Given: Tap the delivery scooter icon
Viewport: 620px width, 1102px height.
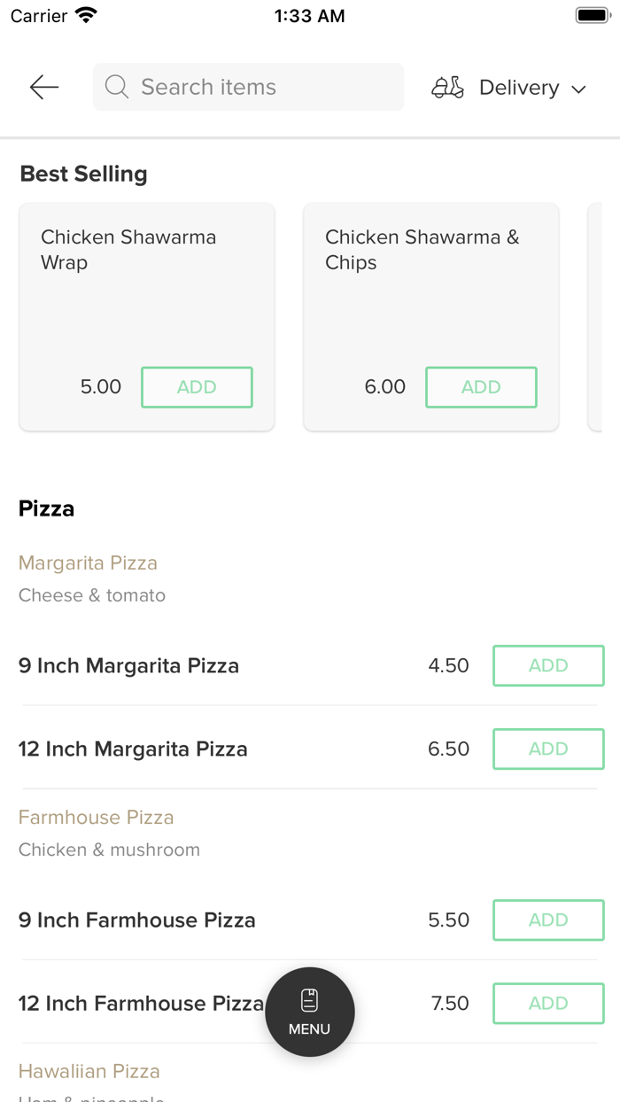Looking at the screenshot, I should 447,88.
